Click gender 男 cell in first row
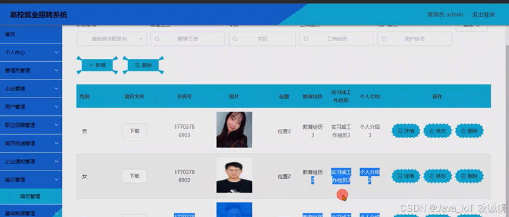Image resolution: width=509 pixels, height=217 pixels. click(x=84, y=131)
